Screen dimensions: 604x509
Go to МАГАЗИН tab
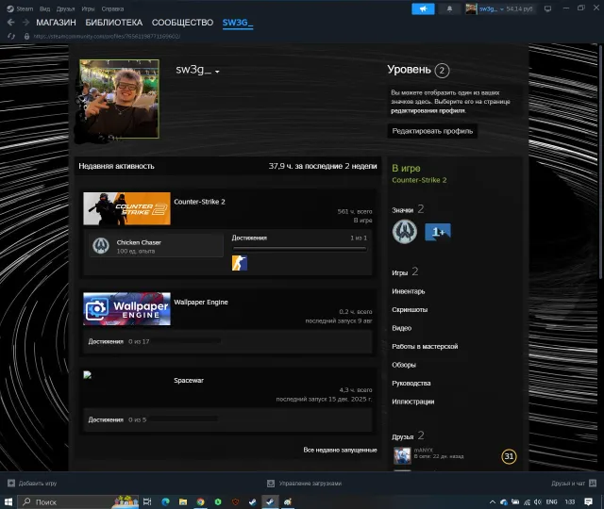(56, 23)
